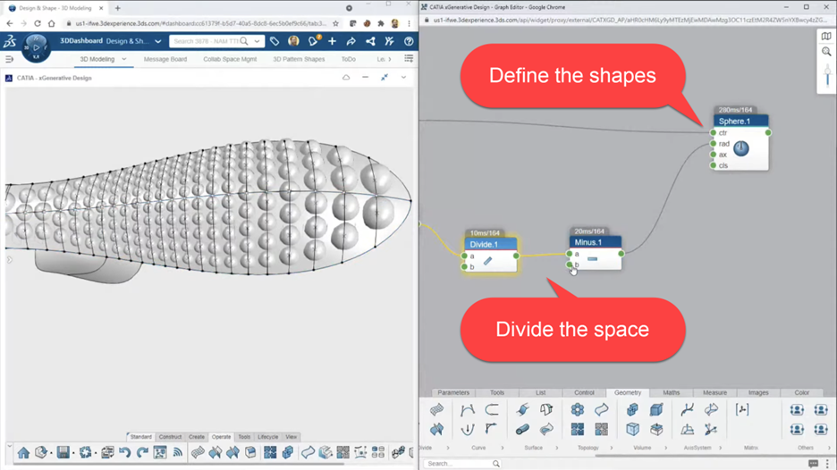Open the notifications bell icon

tap(313, 41)
